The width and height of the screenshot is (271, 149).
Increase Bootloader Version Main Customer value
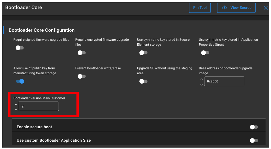16,104
